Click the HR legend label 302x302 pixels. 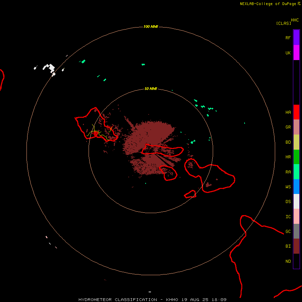click(288, 157)
